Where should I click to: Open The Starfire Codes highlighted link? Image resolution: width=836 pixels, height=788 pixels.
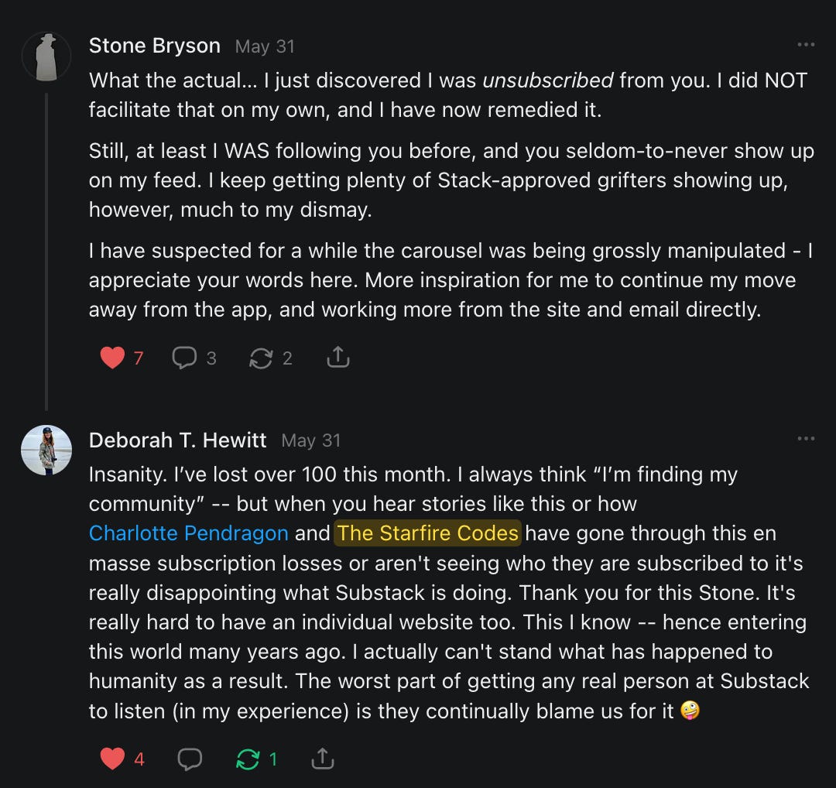coord(427,533)
